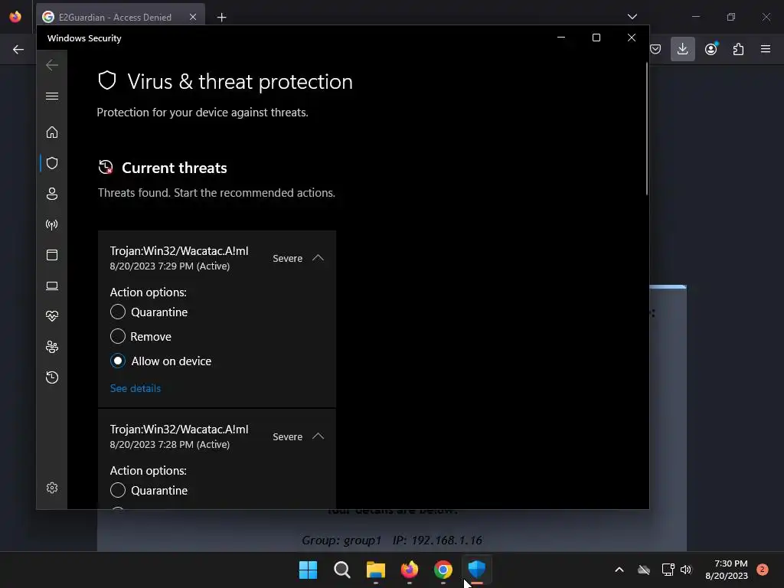Open clock and date 7:30 PM
Viewport: 784px width, 588px height.
click(727, 570)
